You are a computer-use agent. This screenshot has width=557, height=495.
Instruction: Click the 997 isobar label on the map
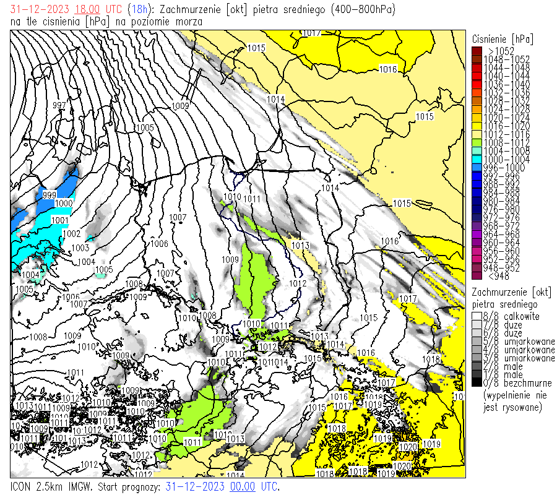[59, 105]
